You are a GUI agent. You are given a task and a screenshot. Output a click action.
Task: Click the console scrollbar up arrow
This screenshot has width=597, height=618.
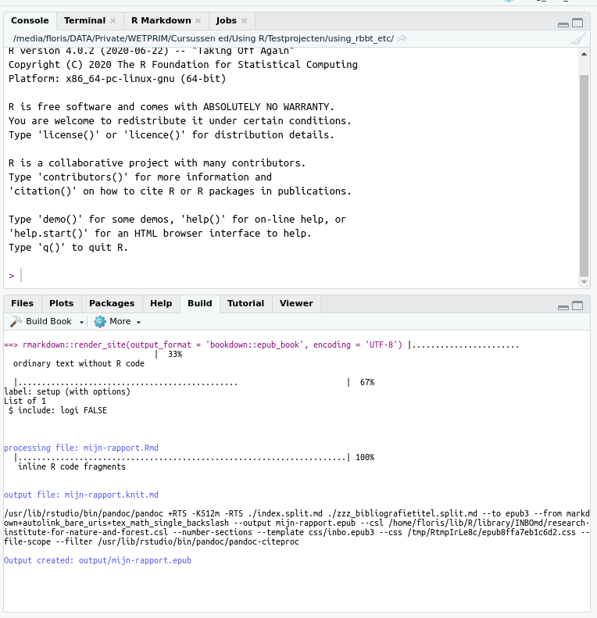(x=584, y=54)
